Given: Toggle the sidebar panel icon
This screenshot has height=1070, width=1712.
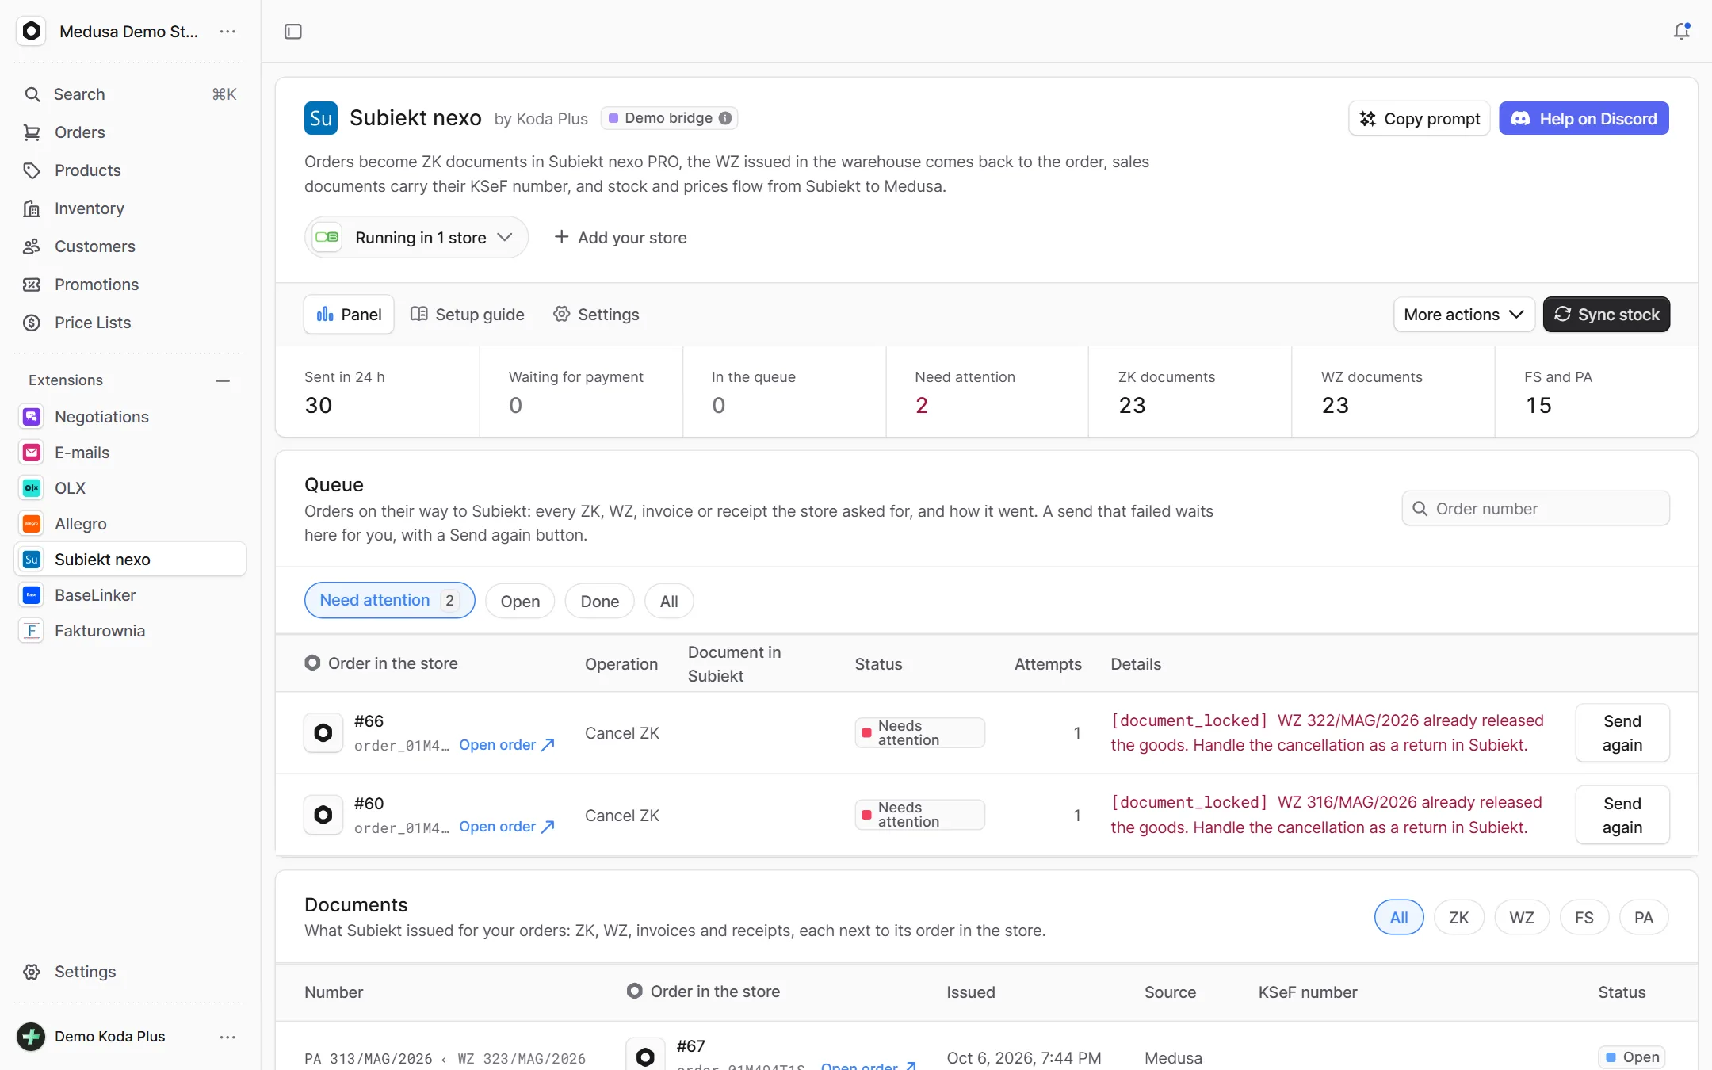Looking at the screenshot, I should click(x=293, y=32).
